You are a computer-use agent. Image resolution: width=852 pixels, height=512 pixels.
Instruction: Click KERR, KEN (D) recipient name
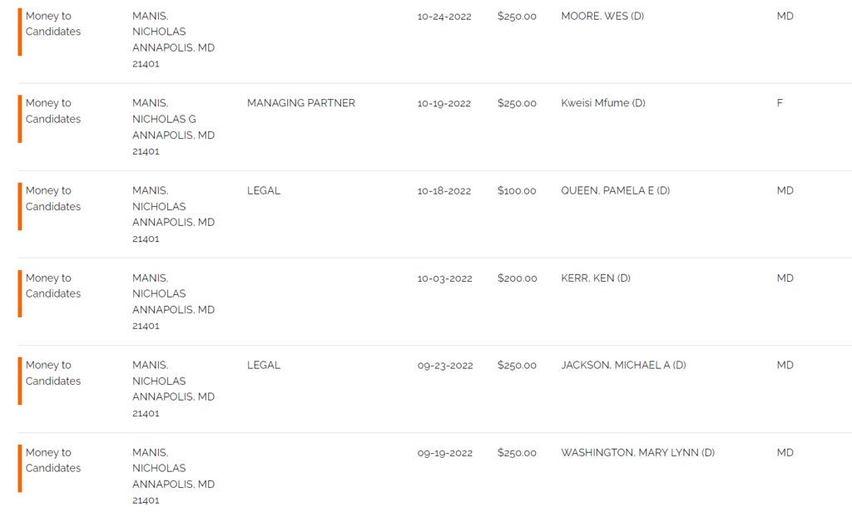pos(596,278)
